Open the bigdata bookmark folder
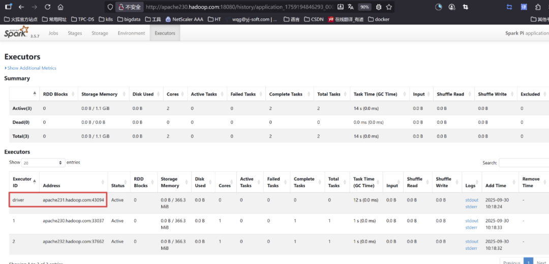Viewport: 549px width, 264px height. coord(129,19)
